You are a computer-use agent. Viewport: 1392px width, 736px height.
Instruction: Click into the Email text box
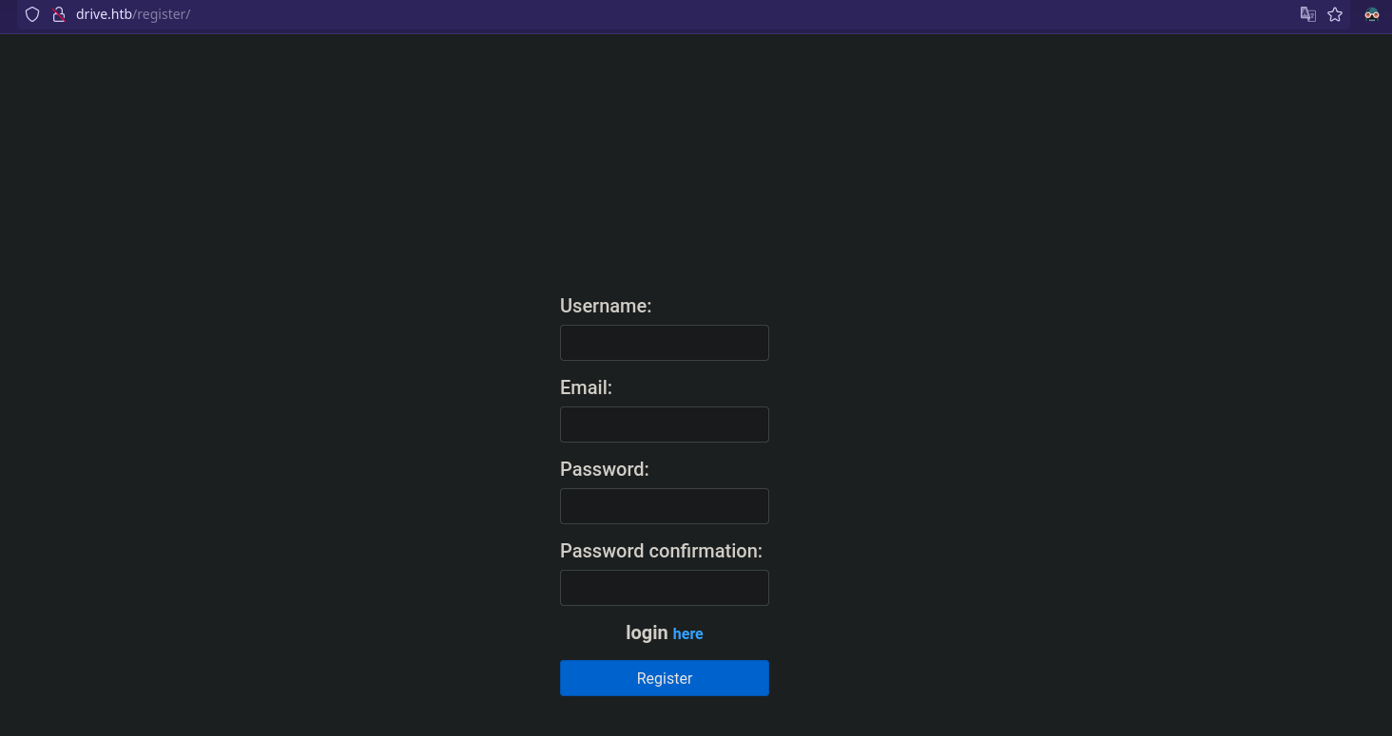pyautogui.click(x=664, y=425)
